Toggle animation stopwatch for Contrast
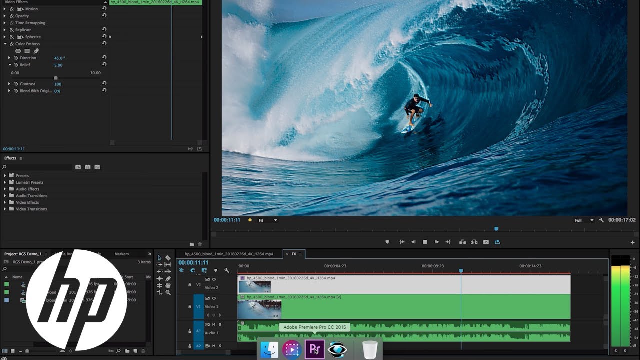The height and width of the screenshot is (360, 640). tap(16, 84)
